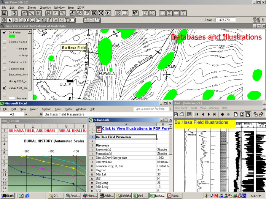The image size is (266, 199).
Task: Open the Graphics menu in ArcView
Action: tap(45, 8)
